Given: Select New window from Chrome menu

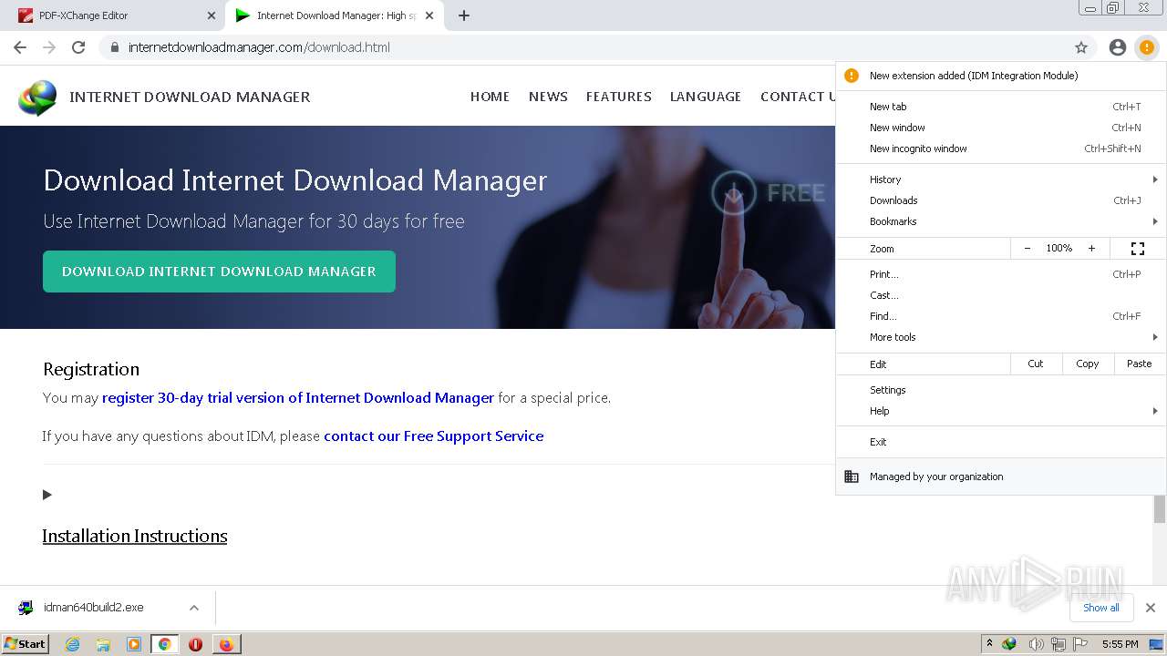Looking at the screenshot, I should pos(1001,128).
